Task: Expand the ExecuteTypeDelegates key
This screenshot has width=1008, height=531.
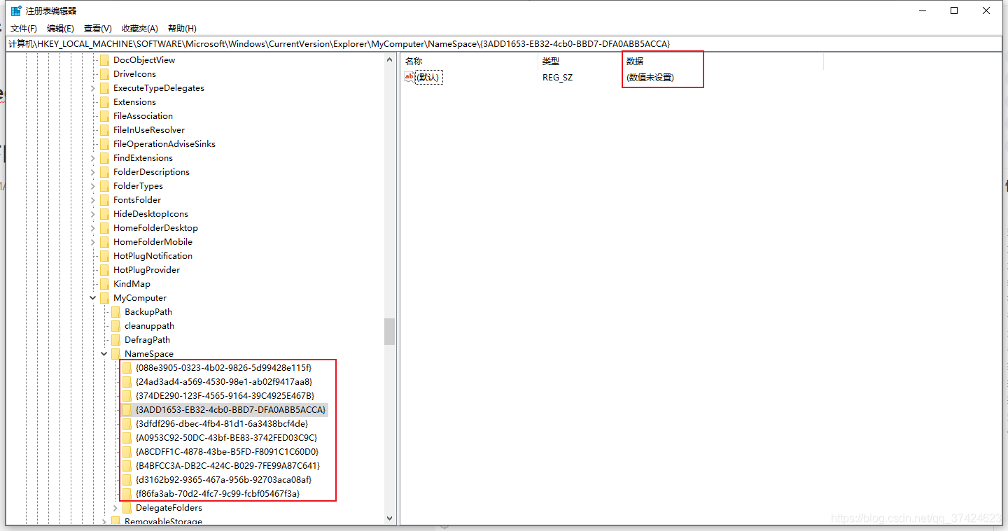Action: point(93,88)
